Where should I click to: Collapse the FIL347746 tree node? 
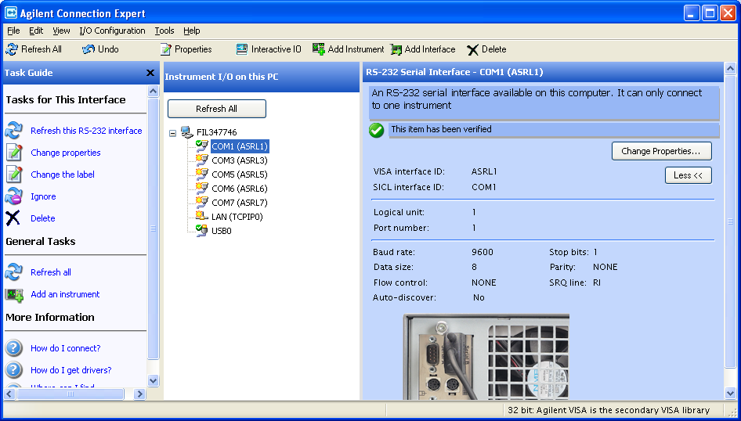click(x=173, y=133)
